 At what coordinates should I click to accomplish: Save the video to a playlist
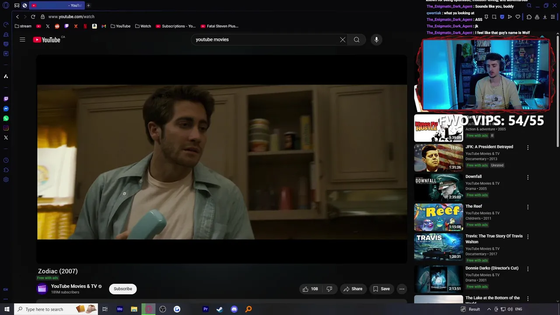381,289
